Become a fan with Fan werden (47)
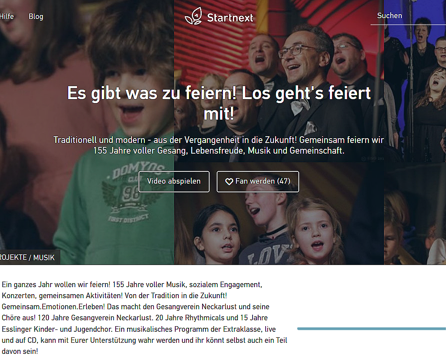Viewport: 446px width, 357px height. [x=258, y=181]
